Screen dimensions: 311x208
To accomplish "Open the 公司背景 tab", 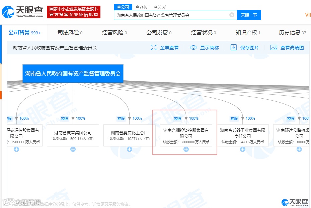I will (24, 32).
